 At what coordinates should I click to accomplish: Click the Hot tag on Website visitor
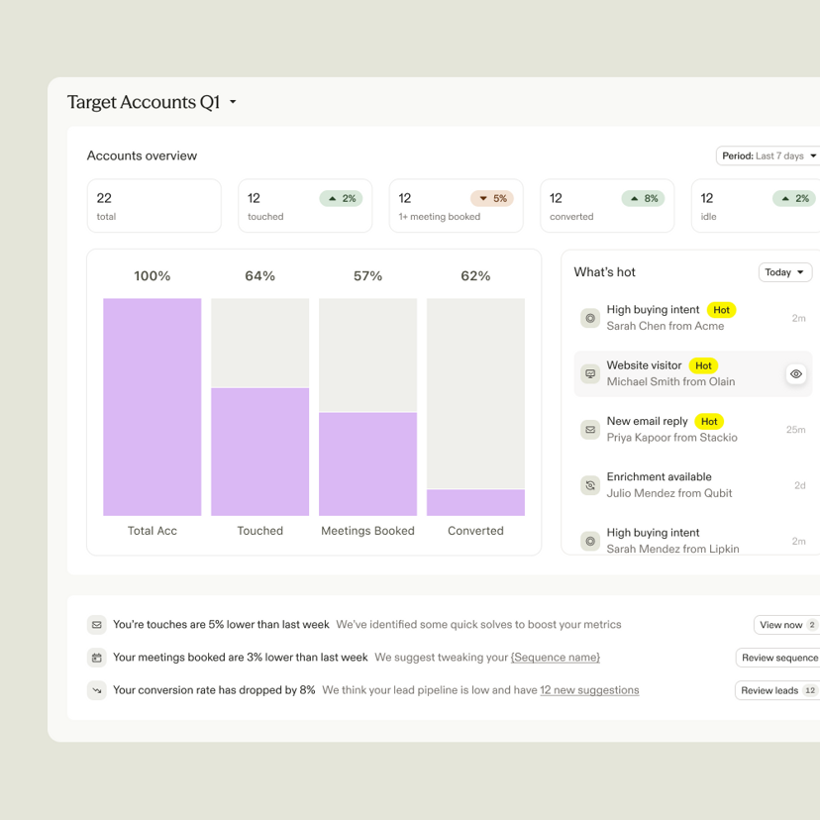(x=703, y=366)
